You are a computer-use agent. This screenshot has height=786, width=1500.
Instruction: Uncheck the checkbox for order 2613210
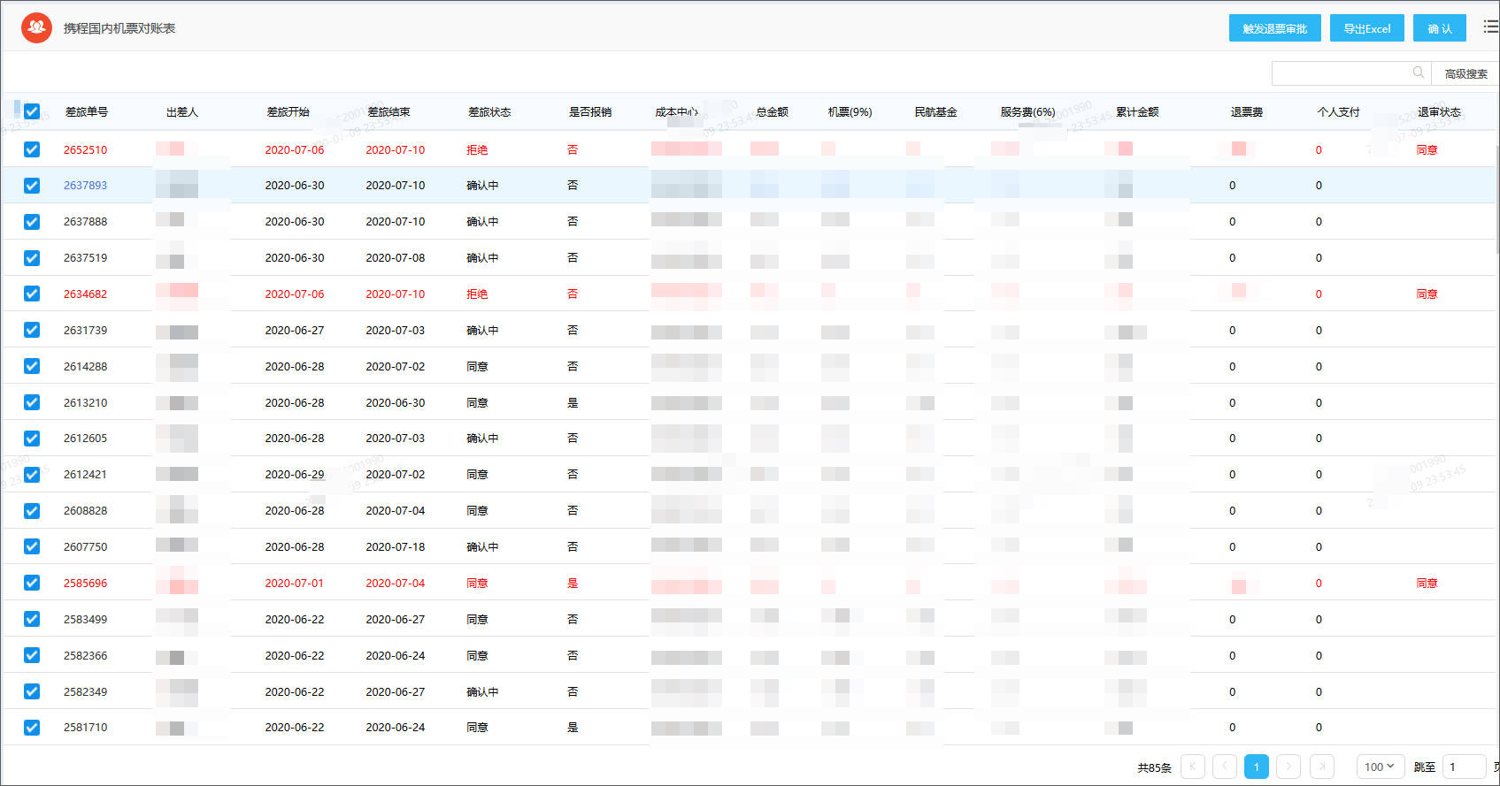32,402
